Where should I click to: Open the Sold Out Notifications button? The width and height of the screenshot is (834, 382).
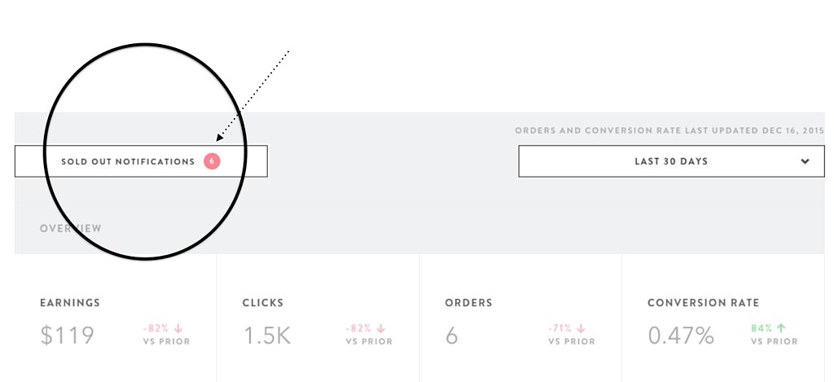tap(141, 161)
